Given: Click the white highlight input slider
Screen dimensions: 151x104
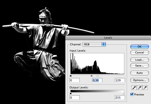Looking at the screenshot, I should pos(98,76).
